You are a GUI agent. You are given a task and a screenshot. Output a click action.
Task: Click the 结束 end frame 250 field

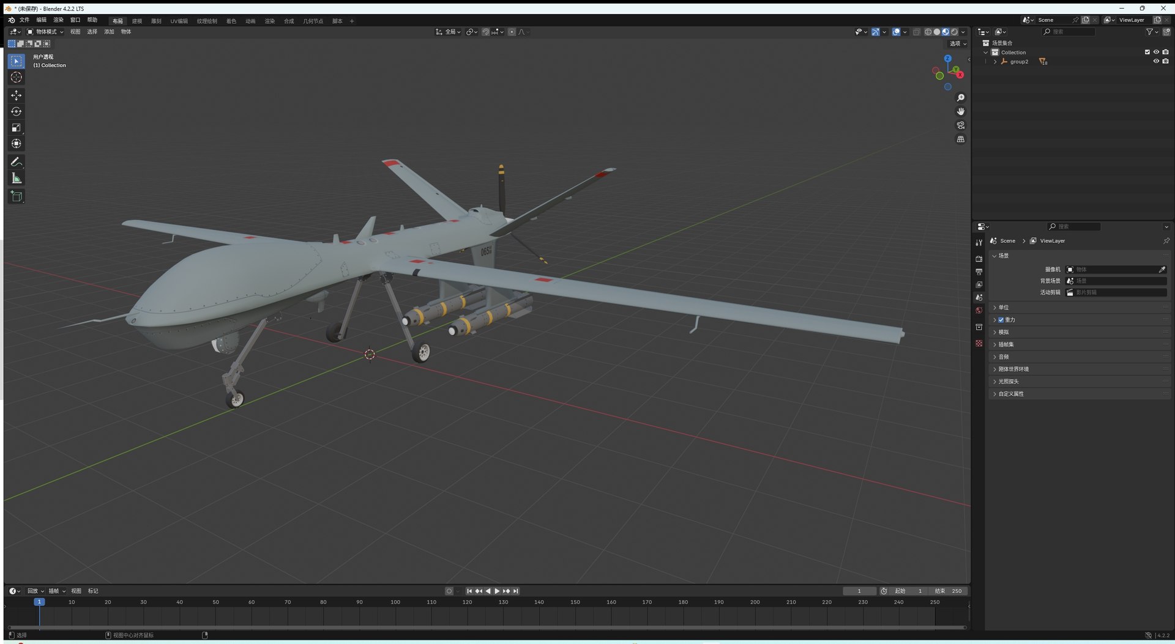point(949,591)
